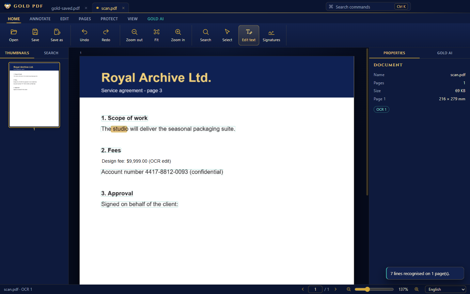Image resolution: width=470 pixels, height=294 pixels.
Task: Click the OCR 1 badge
Action: (382, 109)
